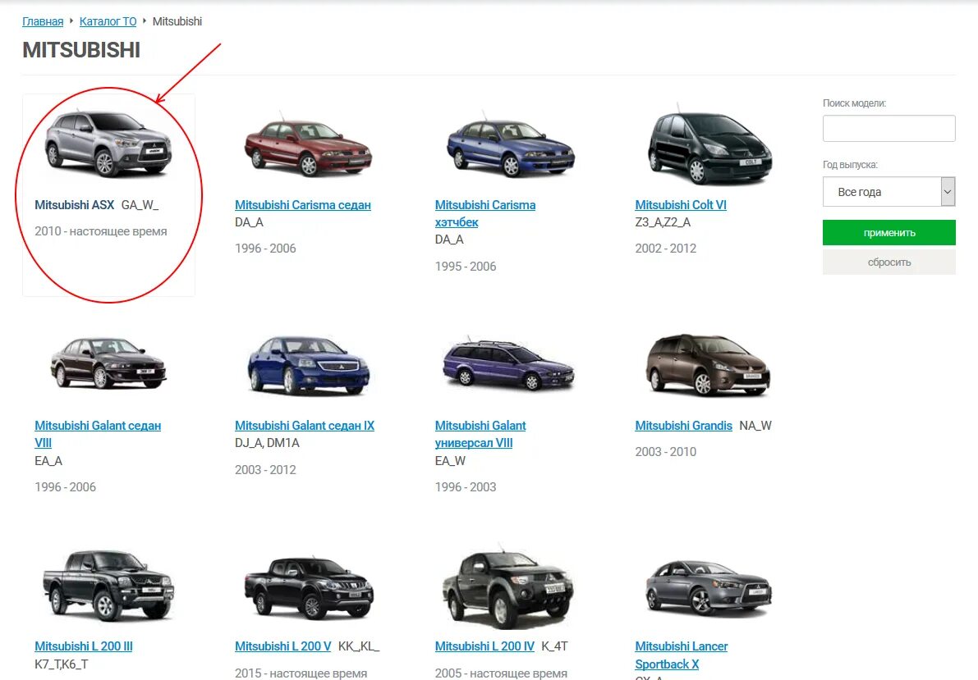Click the grey Lancer Sportback X image
The height and width of the screenshot is (680, 978).
click(x=709, y=588)
